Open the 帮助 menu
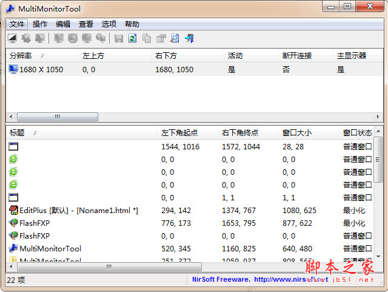388x292 pixels. tap(132, 24)
